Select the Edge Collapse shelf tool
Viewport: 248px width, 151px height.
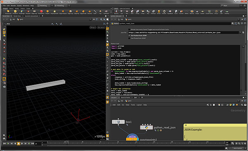[63, 12]
